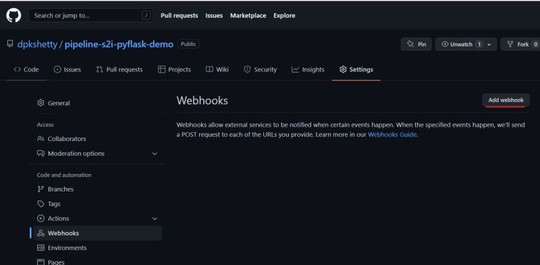Screen dimensions: 540x265
Task: Click the Actions play icon
Action: (40, 218)
